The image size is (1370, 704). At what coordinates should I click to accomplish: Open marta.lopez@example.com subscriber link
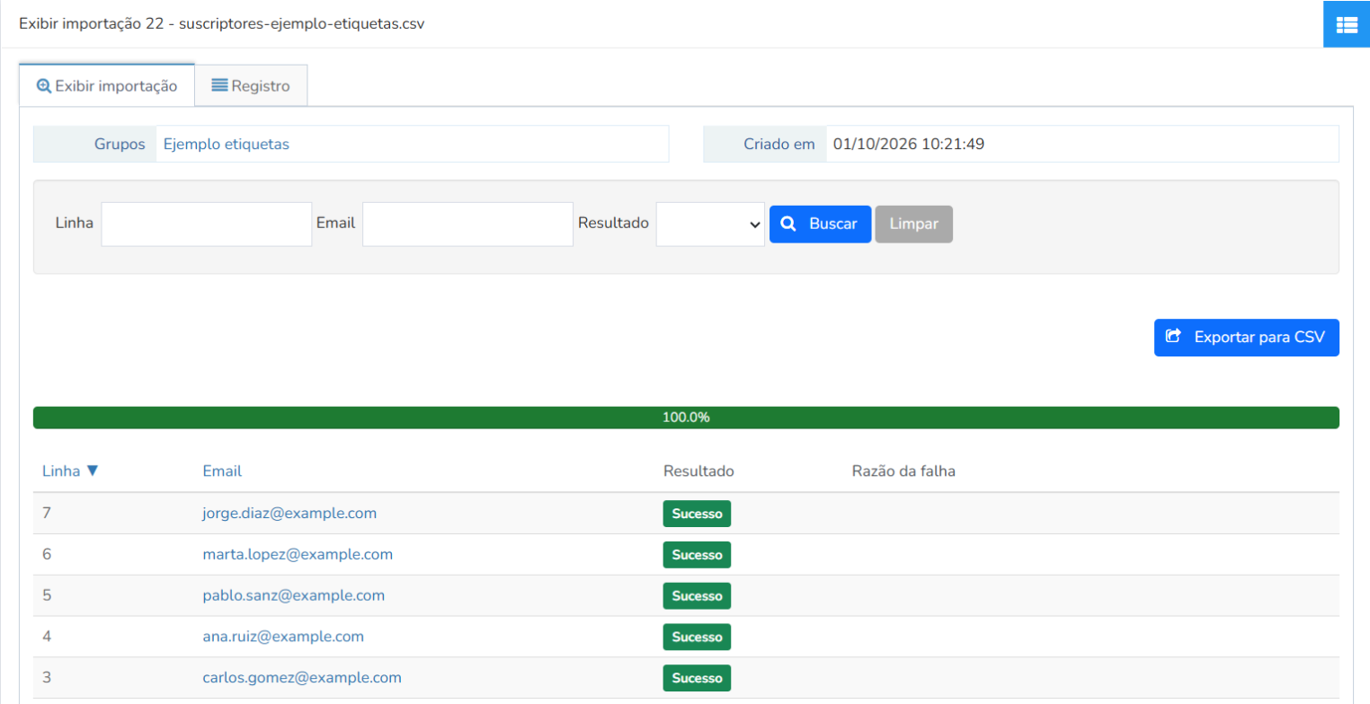pos(298,554)
